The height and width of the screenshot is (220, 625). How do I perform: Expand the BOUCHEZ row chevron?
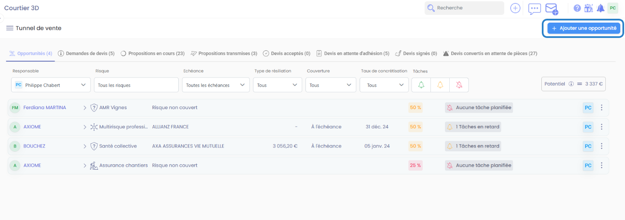tap(85, 146)
